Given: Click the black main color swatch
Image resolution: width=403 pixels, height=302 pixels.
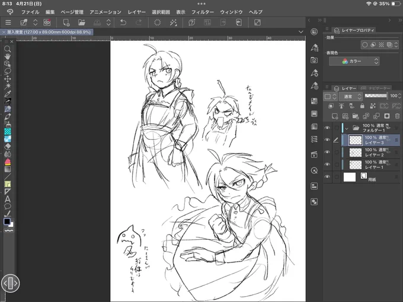Looking at the screenshot, I should tap(7, 221).
